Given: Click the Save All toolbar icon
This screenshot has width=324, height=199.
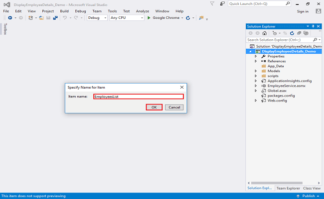Looking at the screenshot, I should (55, 18).
